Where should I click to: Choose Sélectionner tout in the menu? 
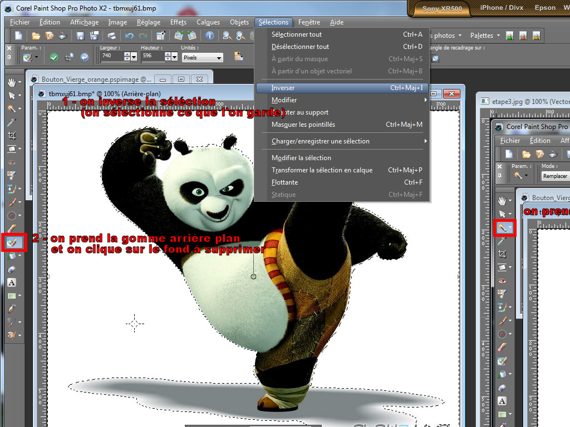point(342,34)
